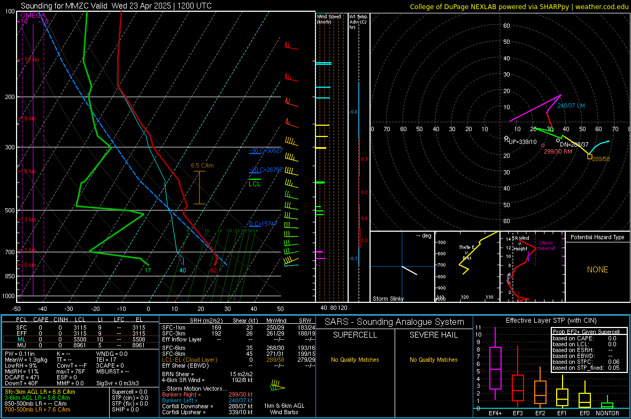This screenshot has width=631, height=419.
Task: Select the 0 C=15747' freezing level label
Action: (263, 224)
